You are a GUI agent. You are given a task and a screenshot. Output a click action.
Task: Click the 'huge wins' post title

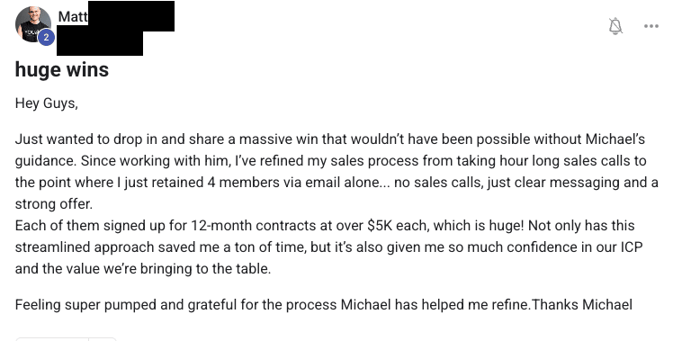(x=62, y=69)
